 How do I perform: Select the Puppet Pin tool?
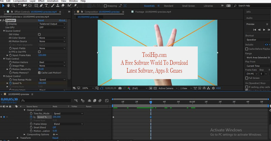[x=75, y=6]
